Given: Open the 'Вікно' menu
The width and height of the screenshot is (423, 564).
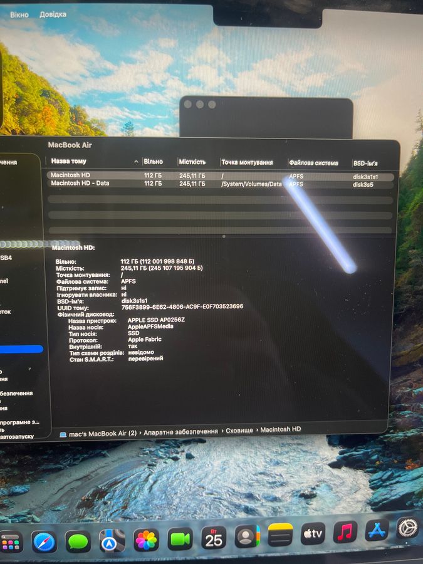Looking at the screenshot, I should tap(19, 14).
